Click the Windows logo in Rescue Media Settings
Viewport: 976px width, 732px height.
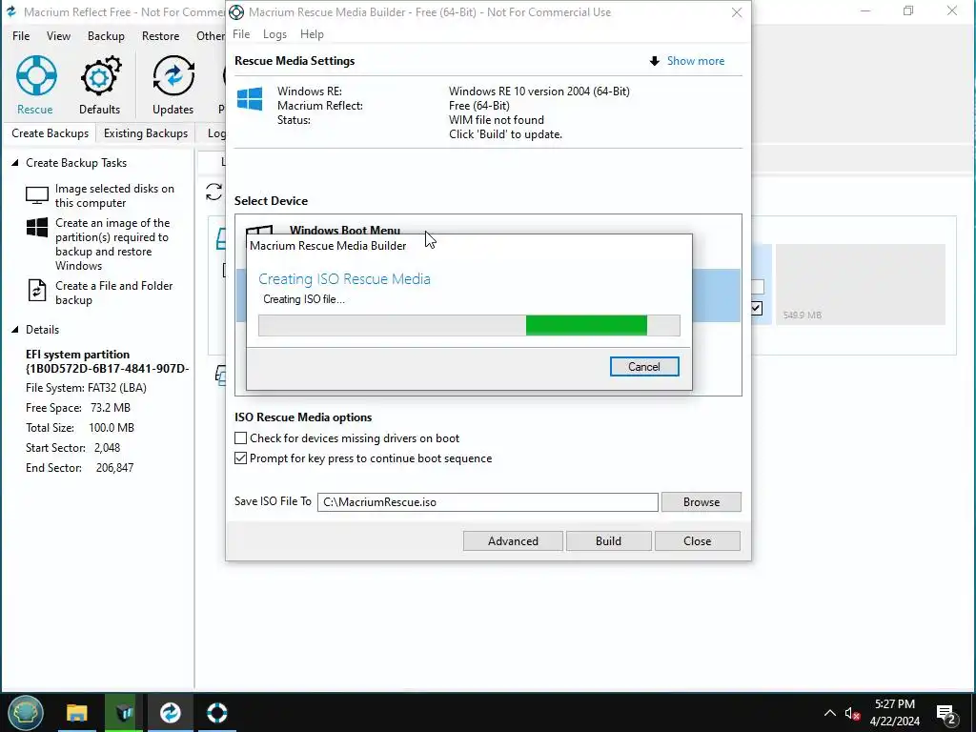[250, 98]
